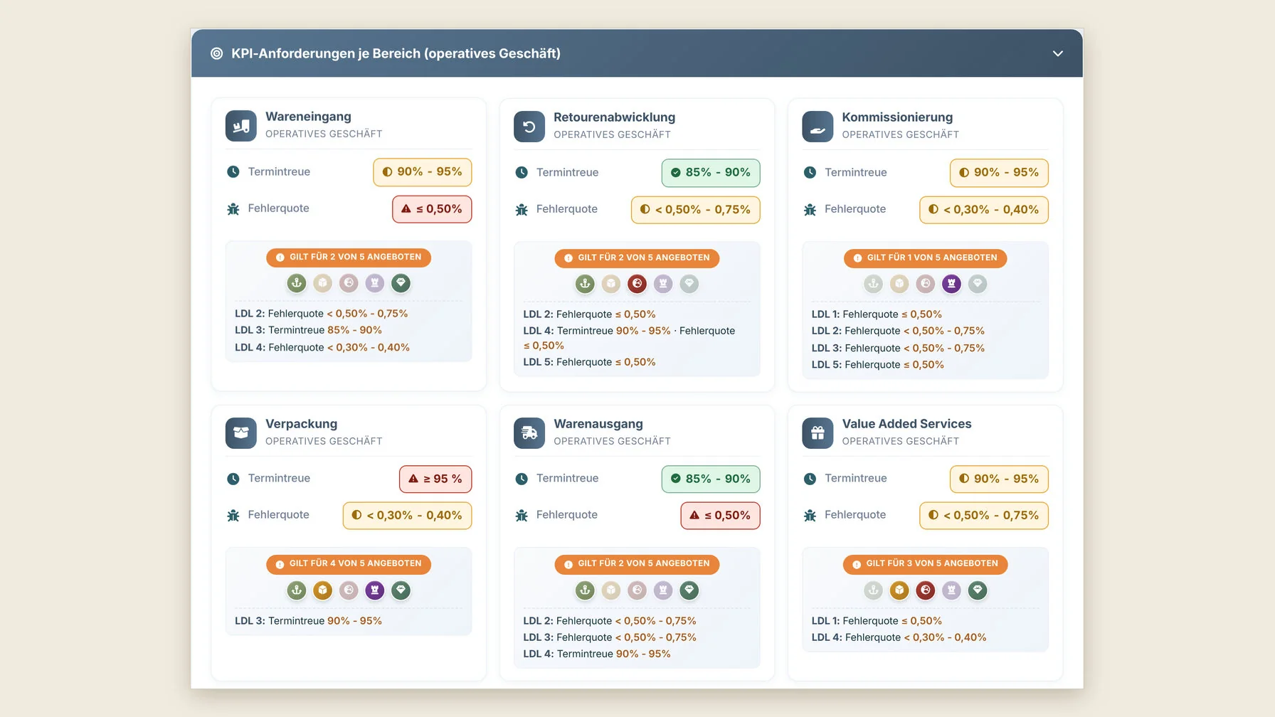Select the purple rook provider icon in Verpackung
Viewport: 1275px width, 717px height.
click(x=375, y=590)
